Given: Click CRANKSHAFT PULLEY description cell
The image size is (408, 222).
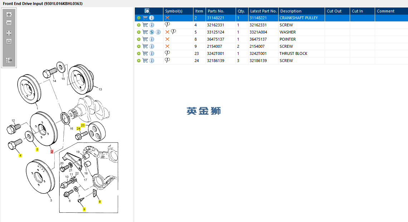Looking at the screenshot, I should [x=301, y=18].
